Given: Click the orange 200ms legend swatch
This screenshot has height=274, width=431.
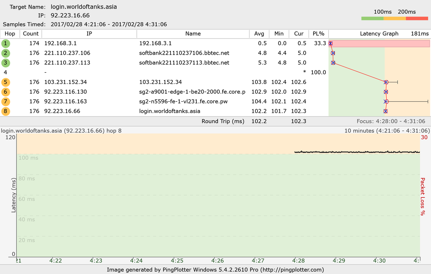Looking at the screenshot, I should (395, 18).
